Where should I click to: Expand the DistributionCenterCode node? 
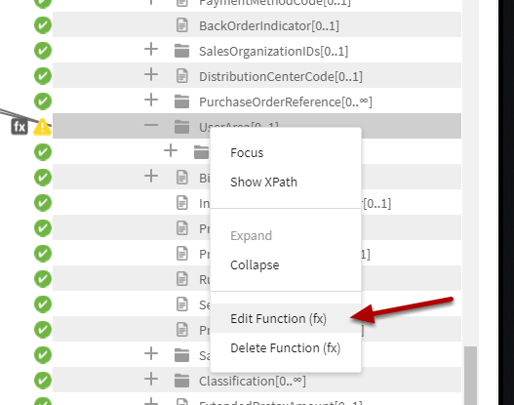[151, 75]
